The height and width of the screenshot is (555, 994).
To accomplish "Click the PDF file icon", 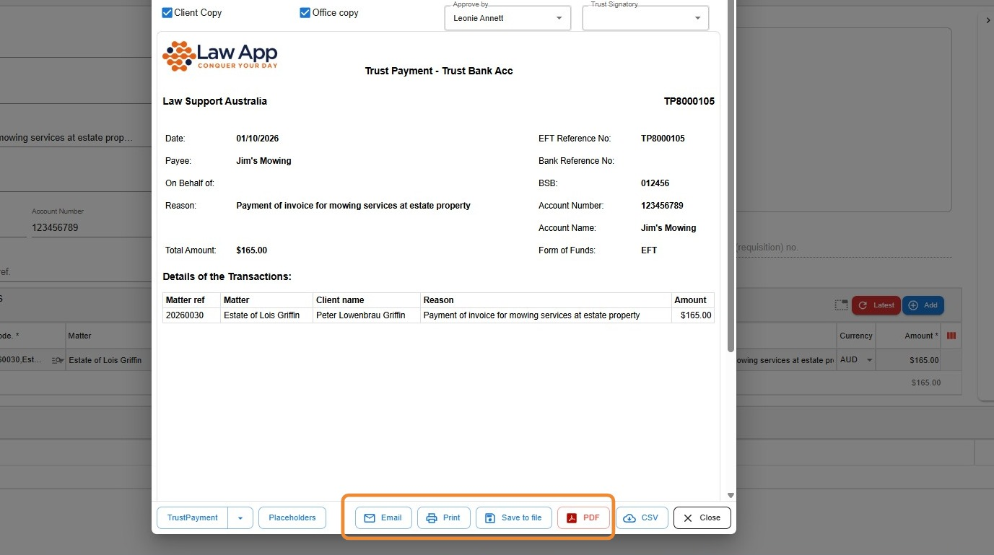I will (572, 518).
